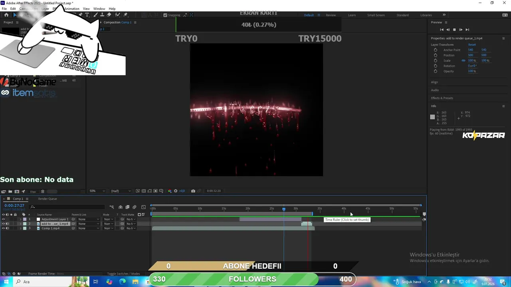Open Info panel menu icon
511x287 pixels.
click(x=503, y=106)
